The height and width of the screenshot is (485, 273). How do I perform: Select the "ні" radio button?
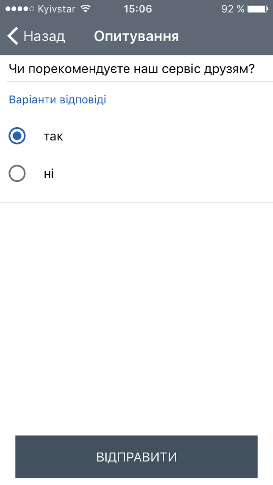[x=17, y=173]
